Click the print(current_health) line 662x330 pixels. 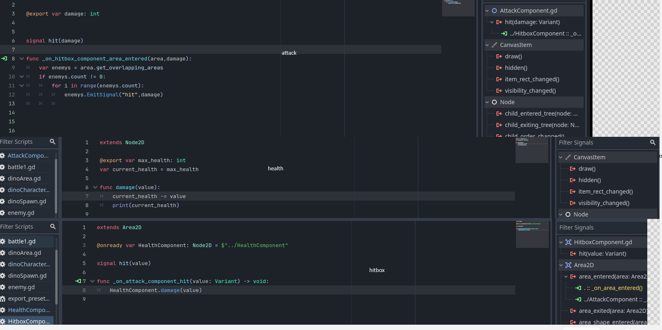[146, 205]
